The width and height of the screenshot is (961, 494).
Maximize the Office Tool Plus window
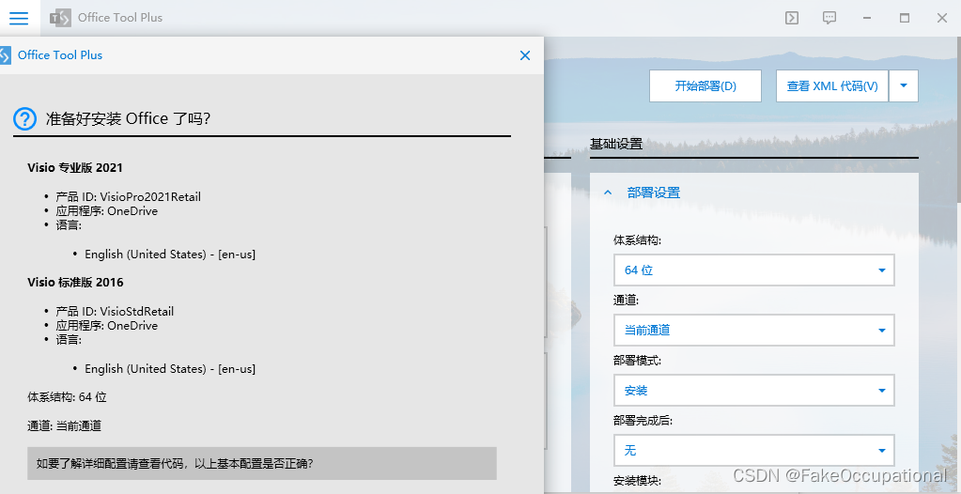coord(904,18)
